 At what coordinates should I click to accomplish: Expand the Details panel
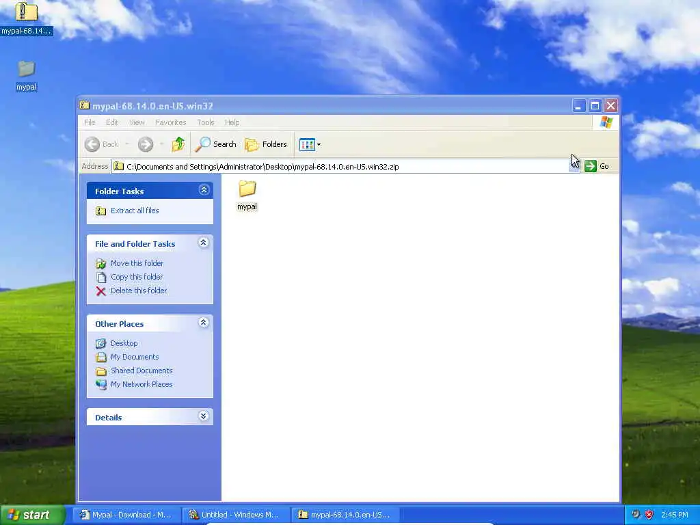[203, 416]
